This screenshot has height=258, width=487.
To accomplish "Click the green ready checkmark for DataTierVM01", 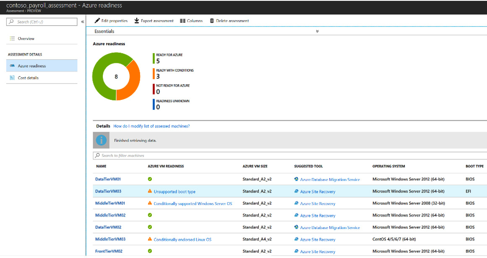I will (x=150, y=179).
